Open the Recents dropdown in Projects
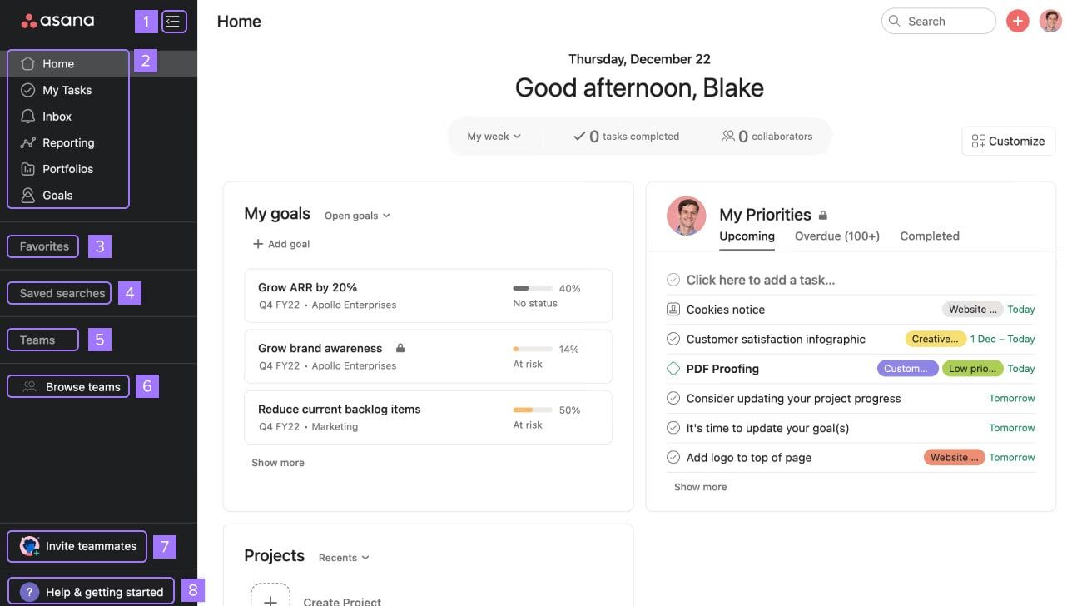 [x=342, y=557]
